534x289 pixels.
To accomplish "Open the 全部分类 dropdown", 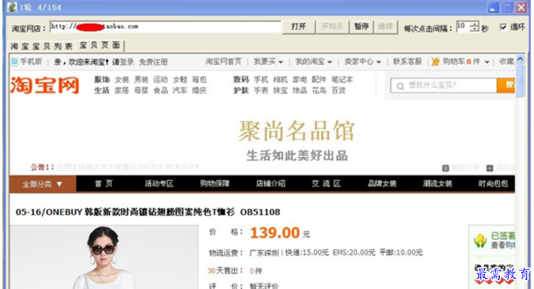I will 42,184.
